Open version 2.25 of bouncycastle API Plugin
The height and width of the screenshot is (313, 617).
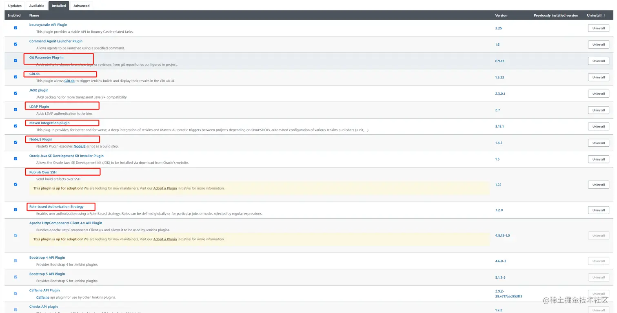point(498,28)
